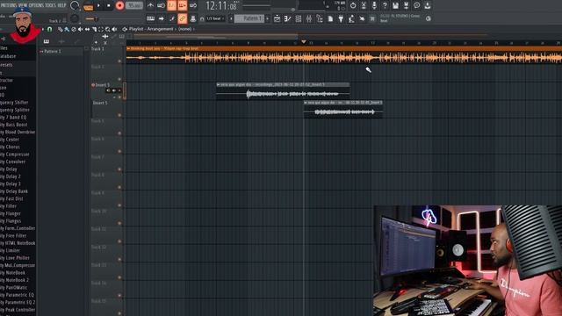Screen dimensions: 562x316
Task: Open the project info page icon
Action: (330, 18)
